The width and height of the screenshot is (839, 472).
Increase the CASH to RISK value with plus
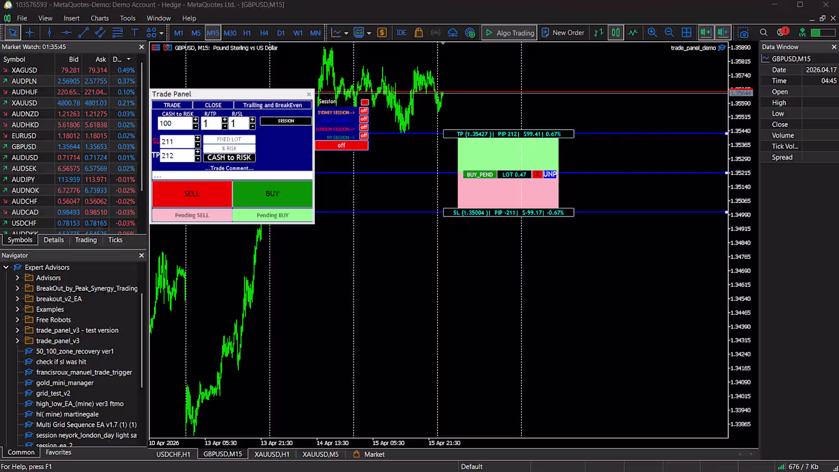195,120
